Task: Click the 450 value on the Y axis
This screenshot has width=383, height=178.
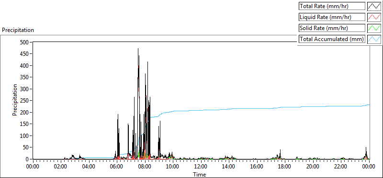Action: pyautogui.click(x=24, y=54)
